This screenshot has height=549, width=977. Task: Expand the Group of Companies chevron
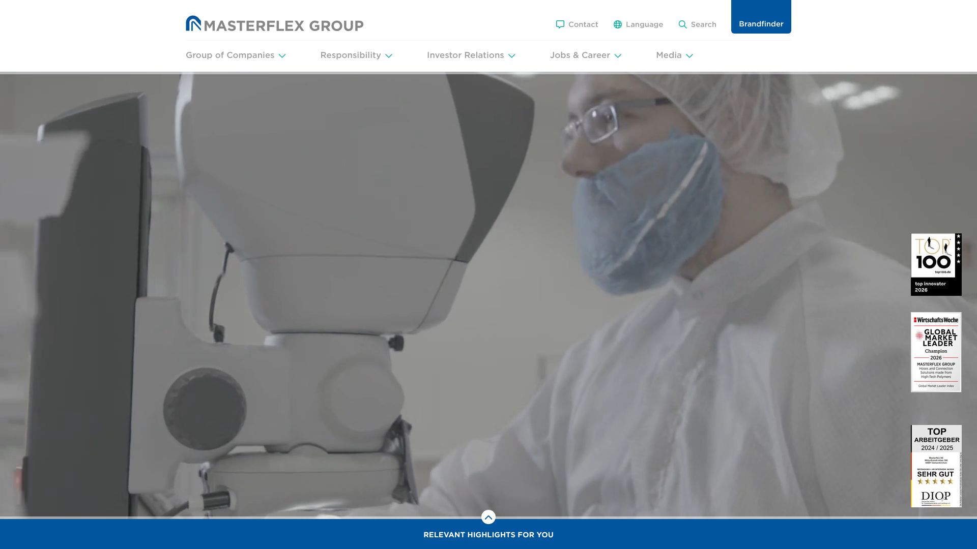(x=282, y=56)
